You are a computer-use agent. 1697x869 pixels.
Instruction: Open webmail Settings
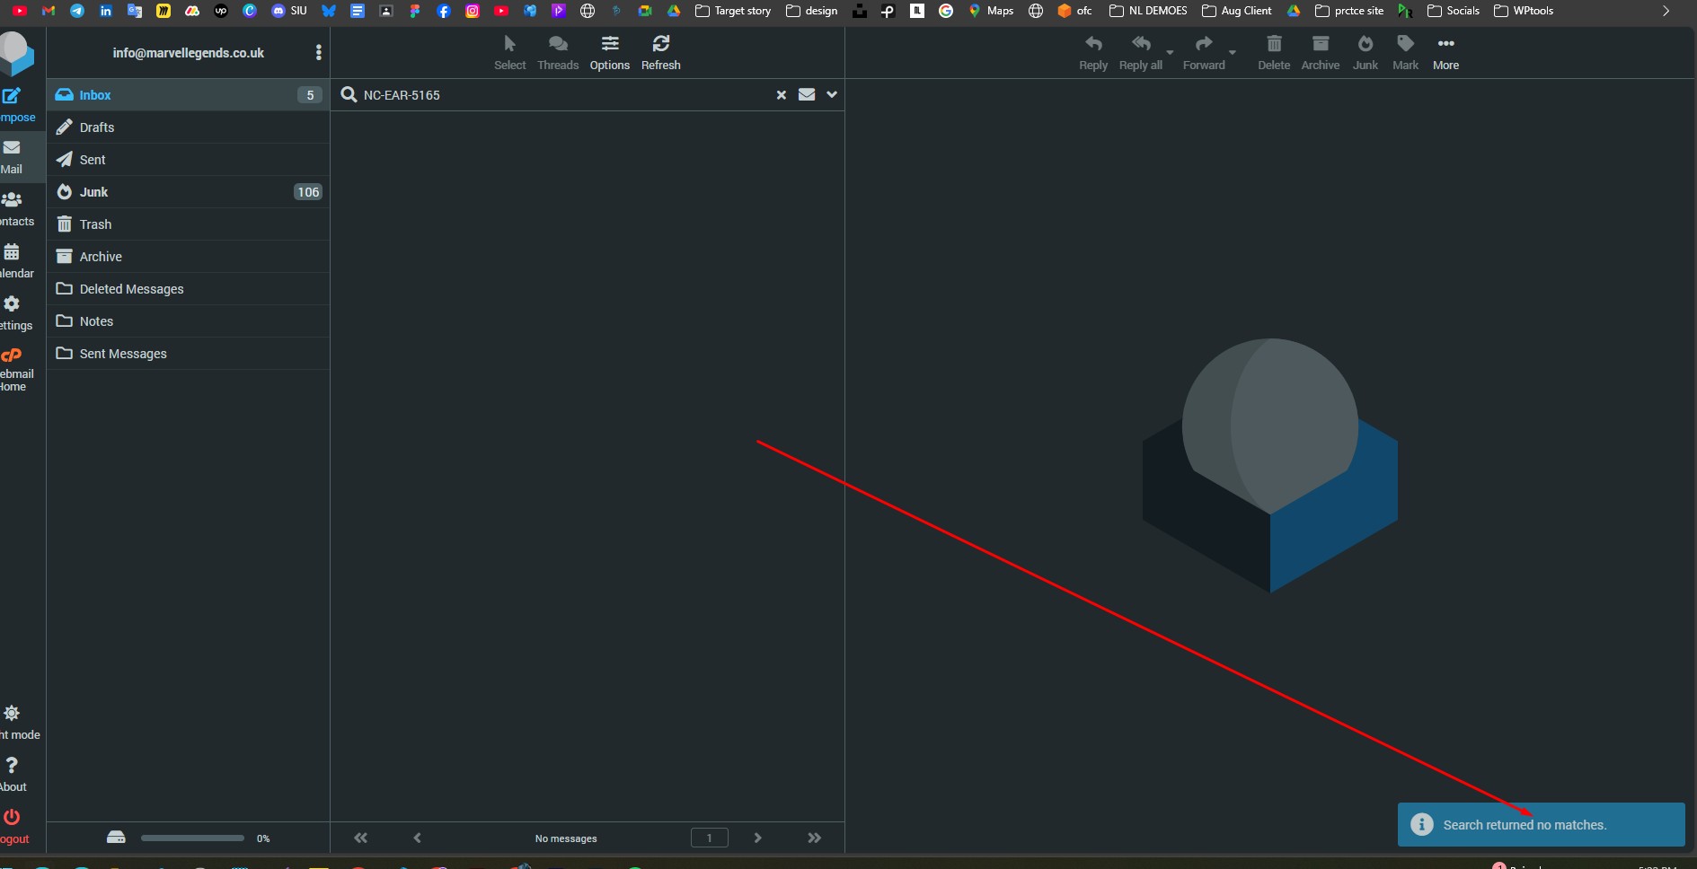[13, 312]
